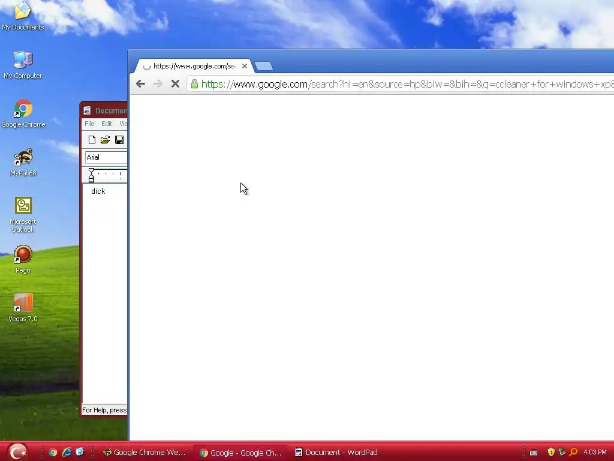Click the WordPad ruler indent marker

pyautogui.click(x=91, y=175)
